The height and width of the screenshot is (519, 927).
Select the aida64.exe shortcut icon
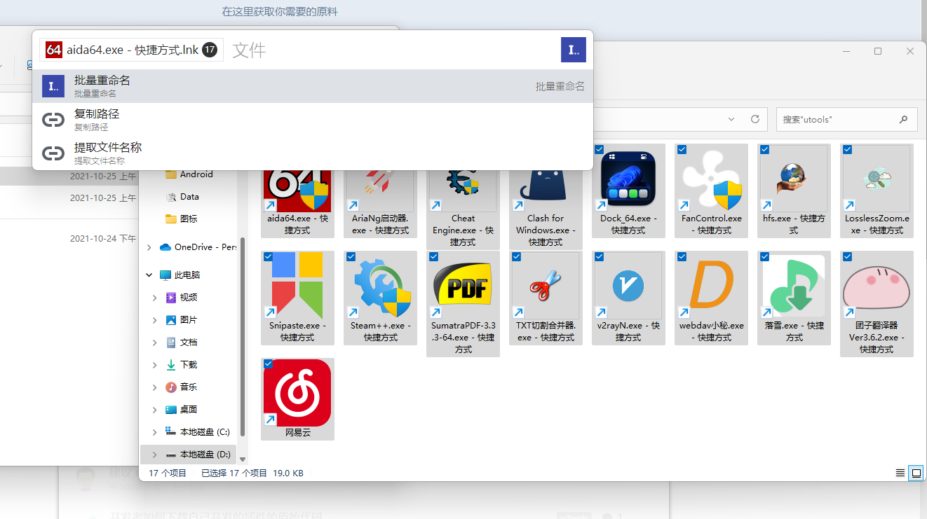[297, 191]
